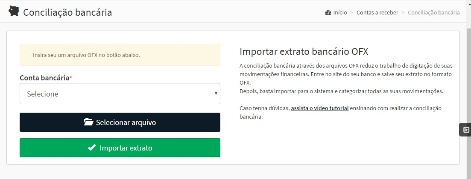
Task: Click the dropdown arrow of Selecione field
Action: coord(216,94)
